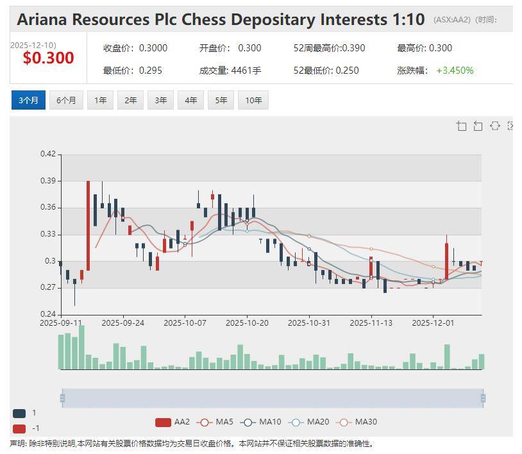
Task: Click the 最高价: 0.300 figure
Action: tap(425, 48)
